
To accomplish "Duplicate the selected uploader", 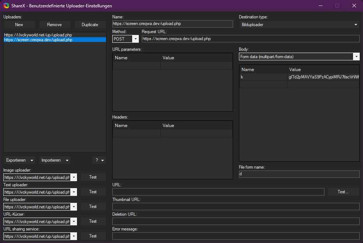I will pyautogui.click(x=90, y=25).
